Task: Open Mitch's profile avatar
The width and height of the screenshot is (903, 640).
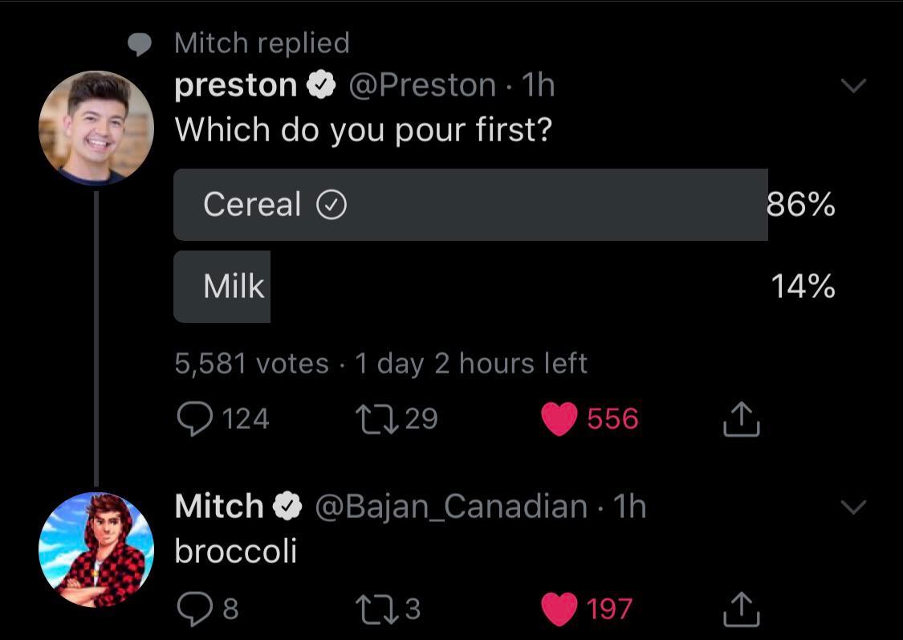Action: 96,550
